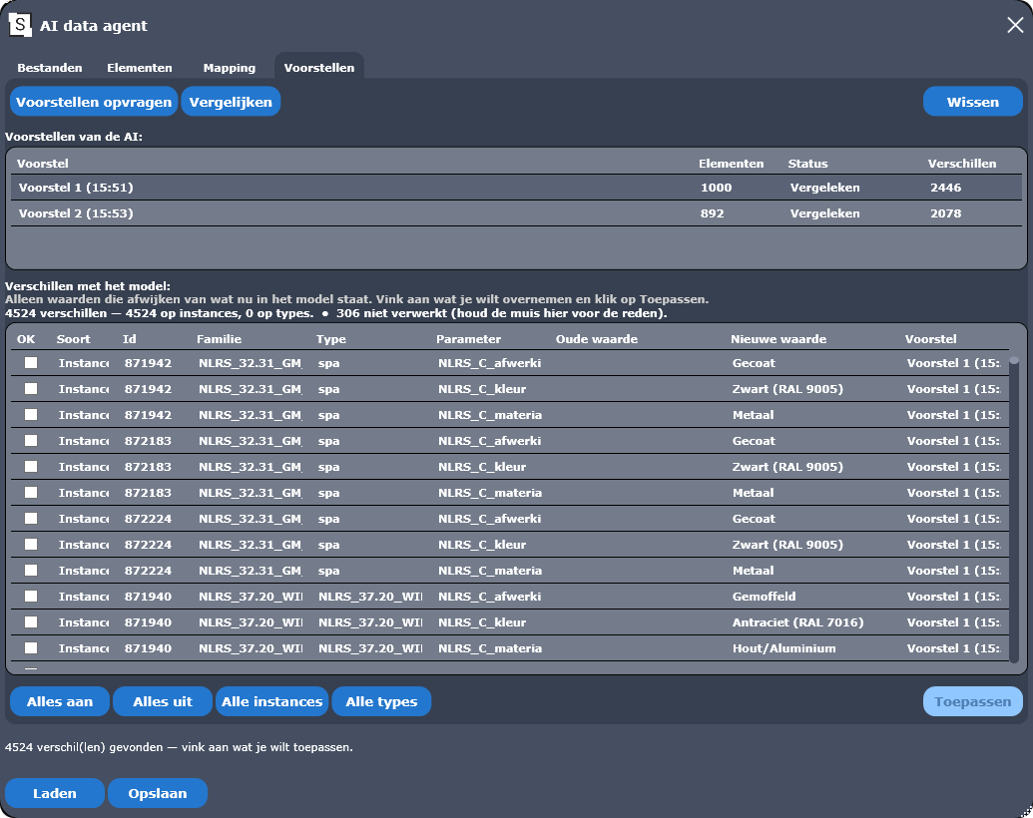1033x818 pixels.
Task: Click the Alle types button
Action: (381, 701)
